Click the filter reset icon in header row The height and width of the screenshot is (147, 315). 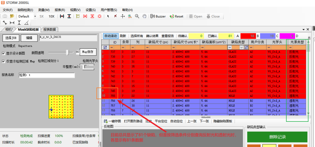(105, 47)
